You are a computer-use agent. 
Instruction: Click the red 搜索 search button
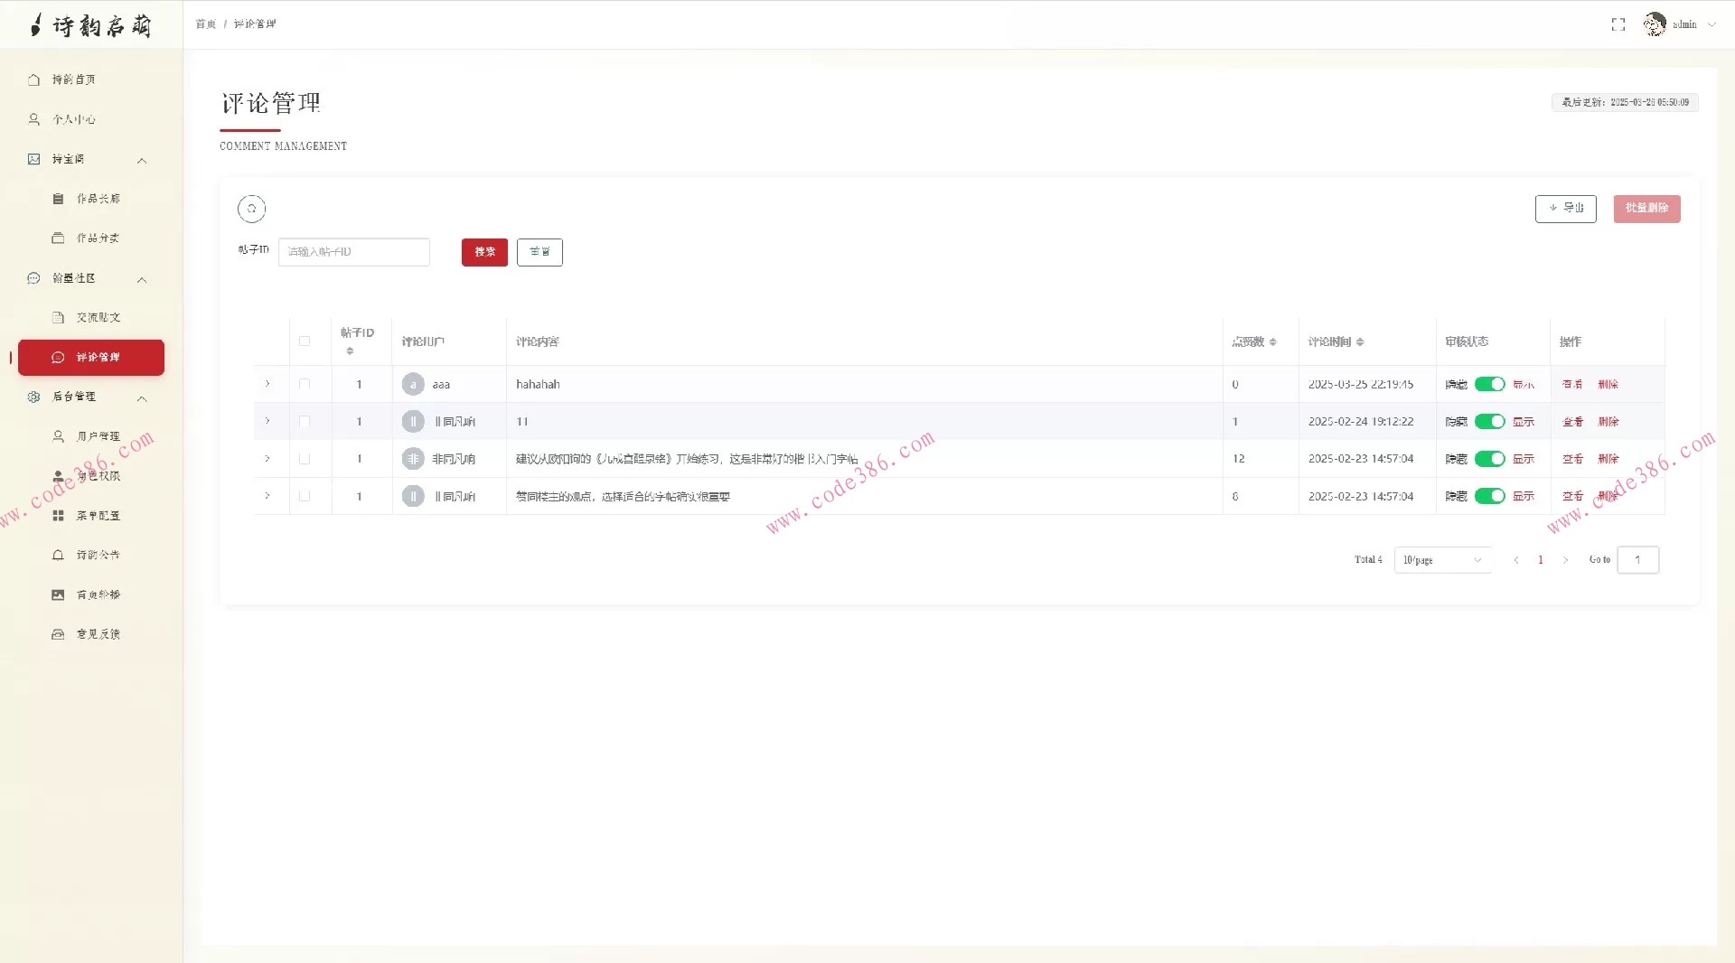(x=484, y=252)
